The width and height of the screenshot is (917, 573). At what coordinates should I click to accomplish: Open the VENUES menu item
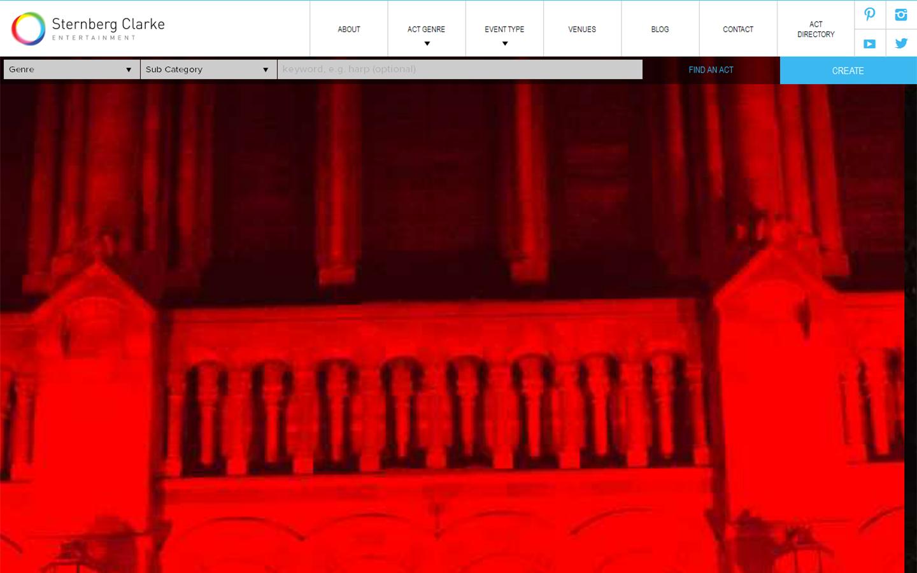pos(581,29)
